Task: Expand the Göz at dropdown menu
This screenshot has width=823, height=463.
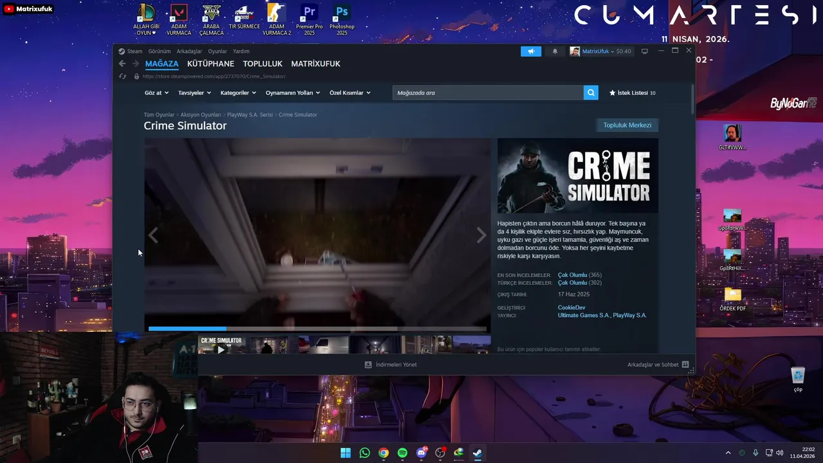Action: pyautogui.click(x=156, y=93)
